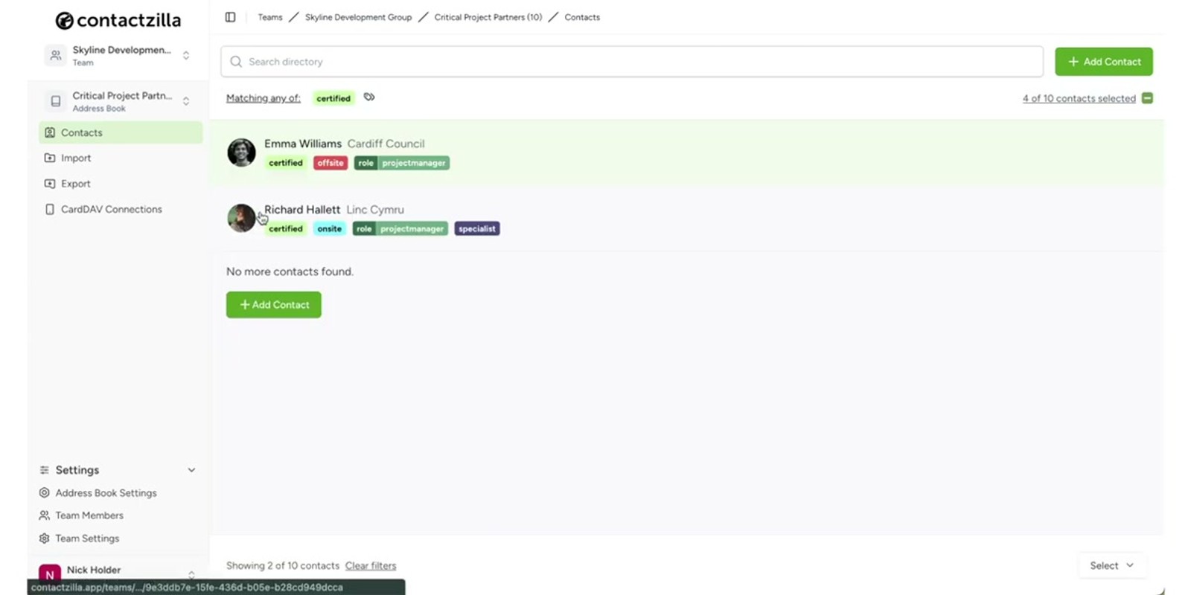
Task: Click Matching any of filter mode
Action: pos(264,98)
